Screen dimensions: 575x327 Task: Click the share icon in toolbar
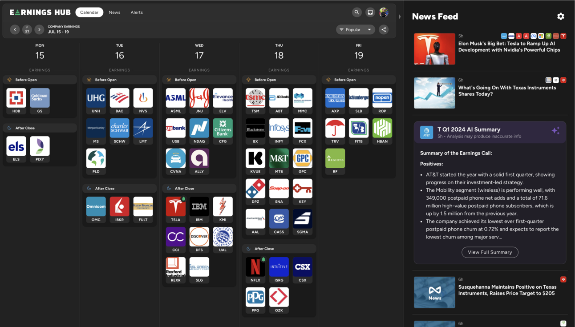384,30
